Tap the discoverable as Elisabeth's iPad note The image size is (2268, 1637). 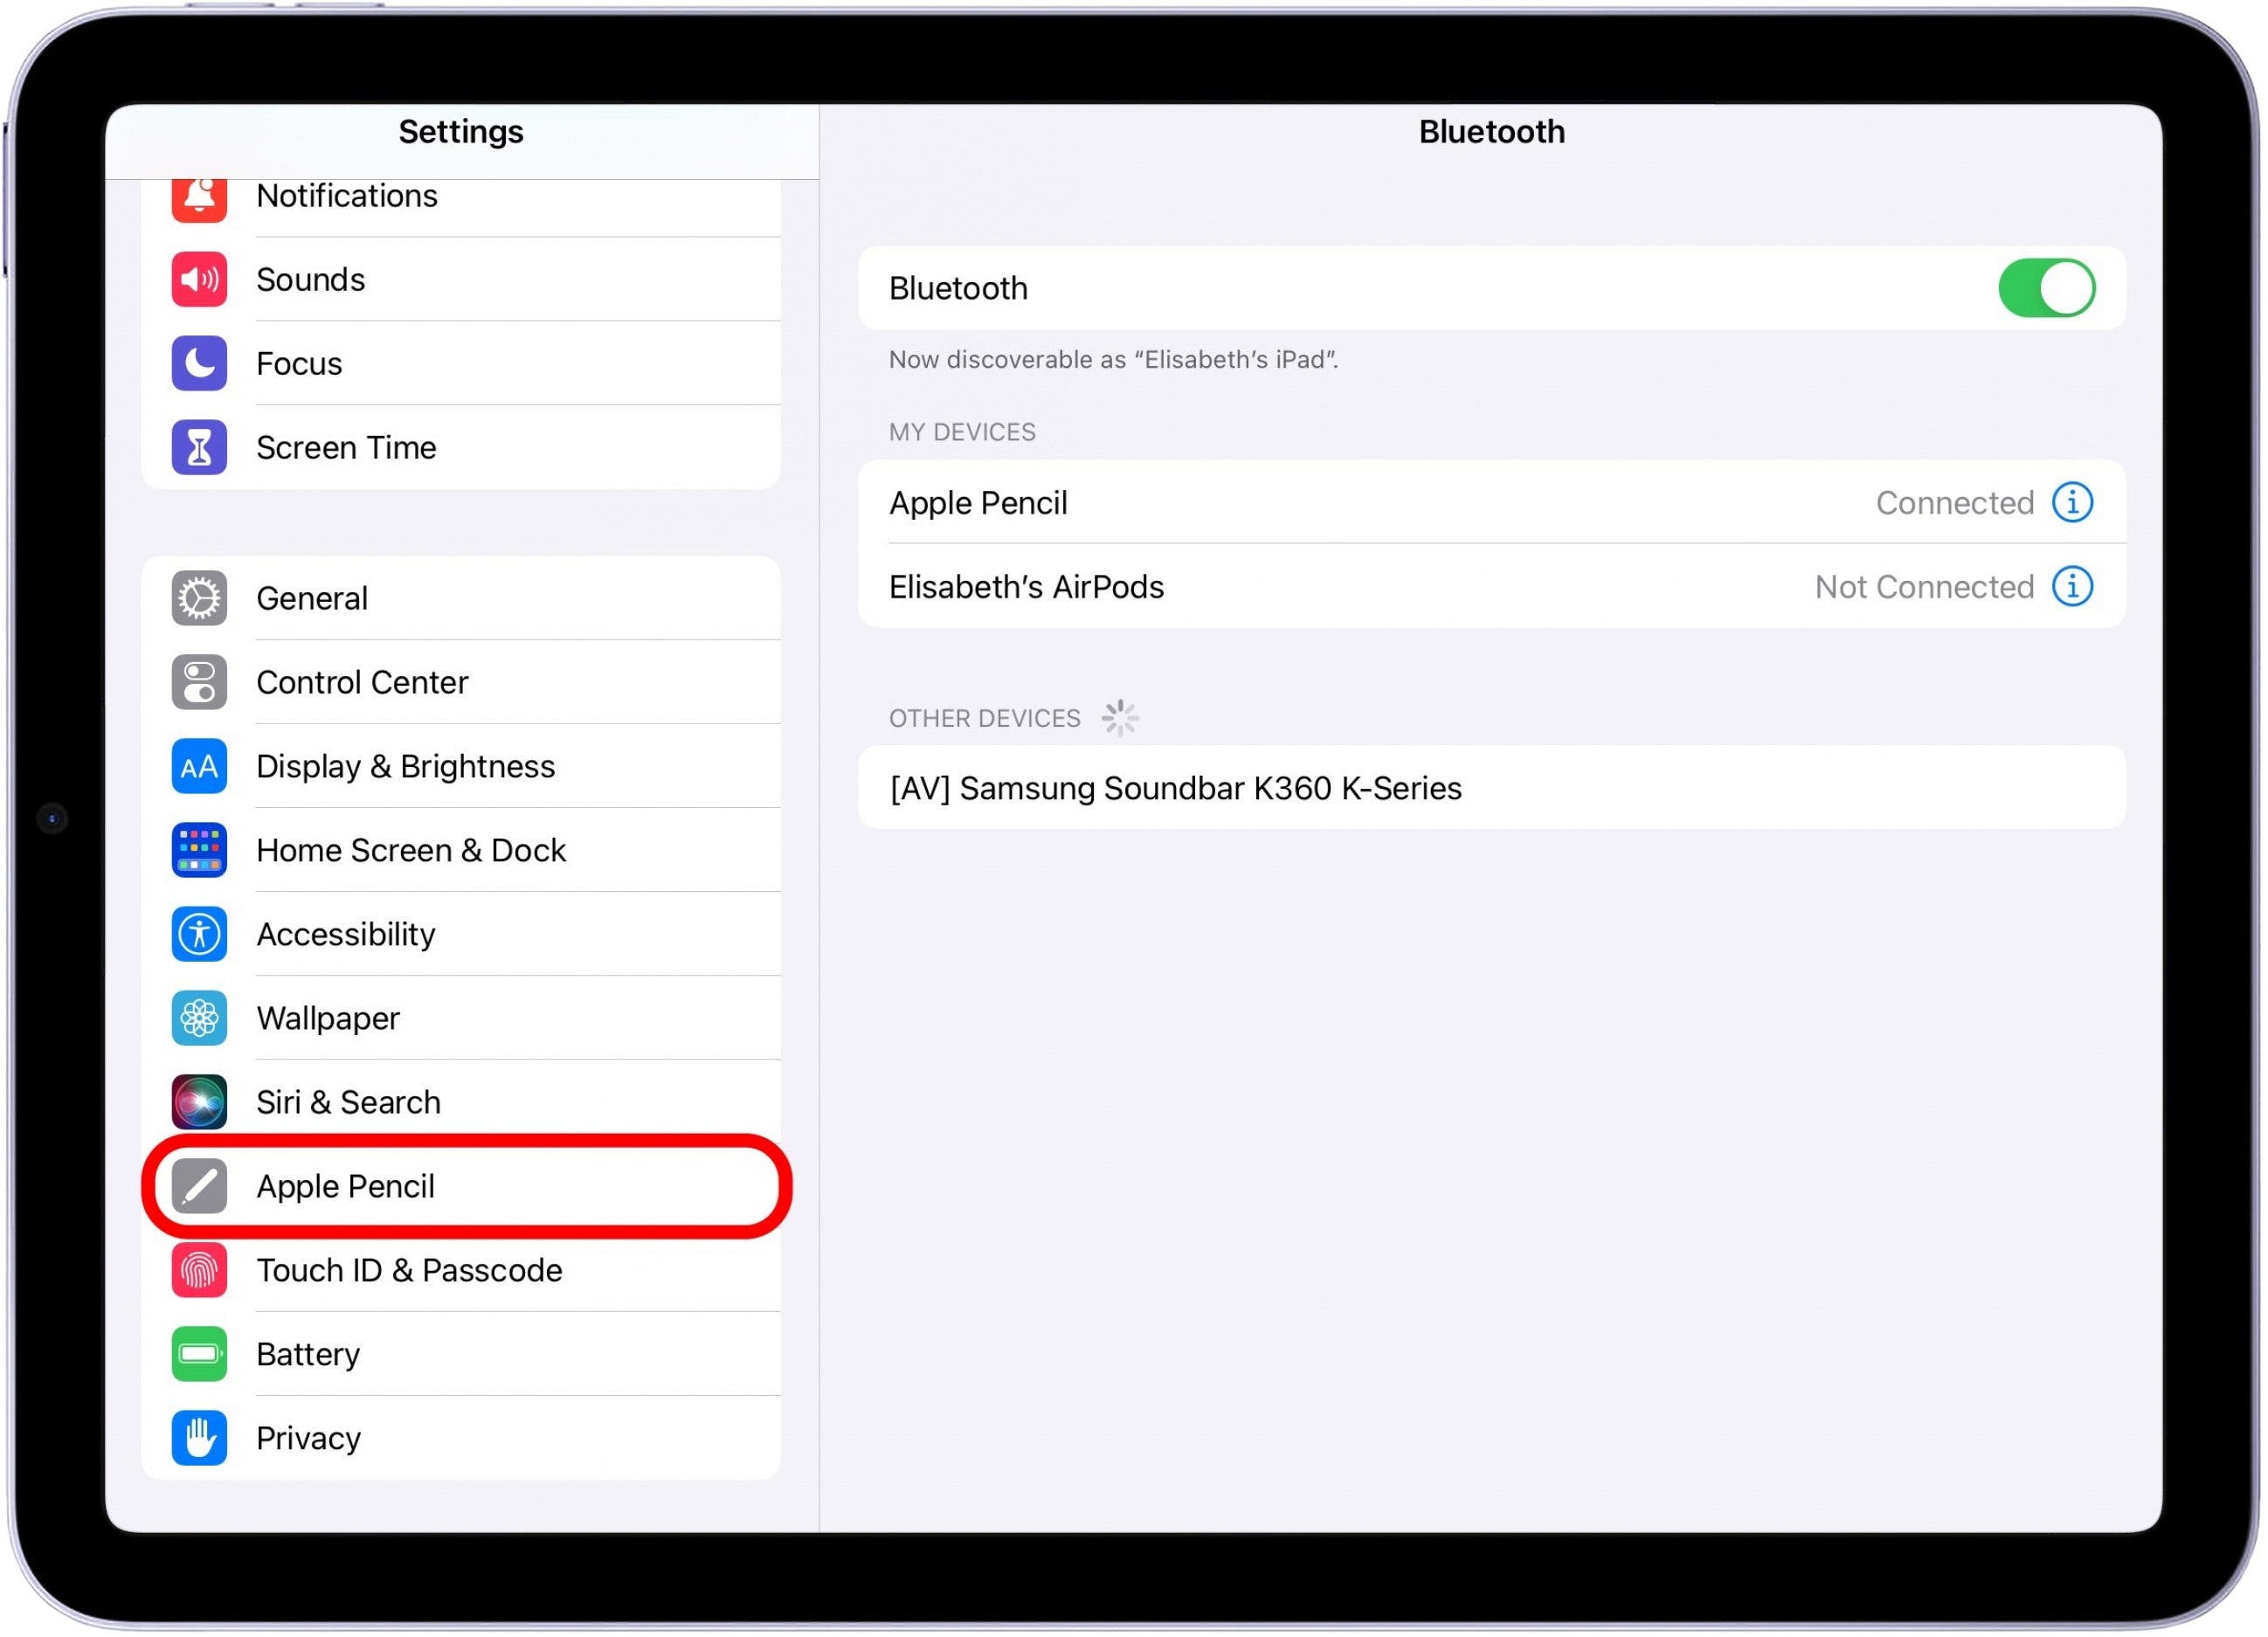[1113, 359]
